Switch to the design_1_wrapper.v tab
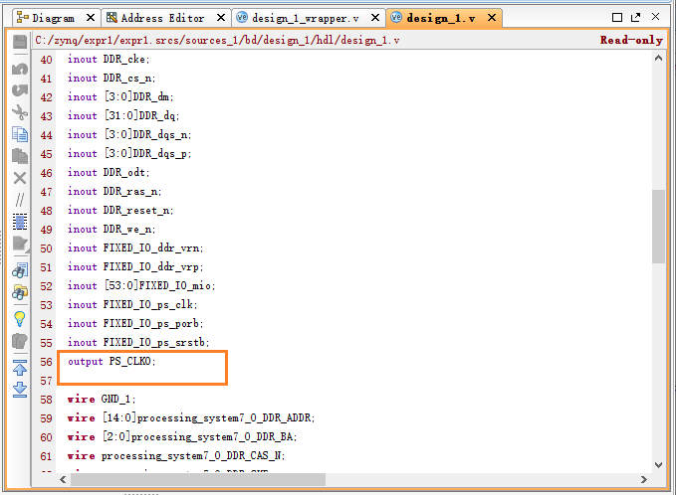This screenshot has width=676, height=495. pos(297,18)
